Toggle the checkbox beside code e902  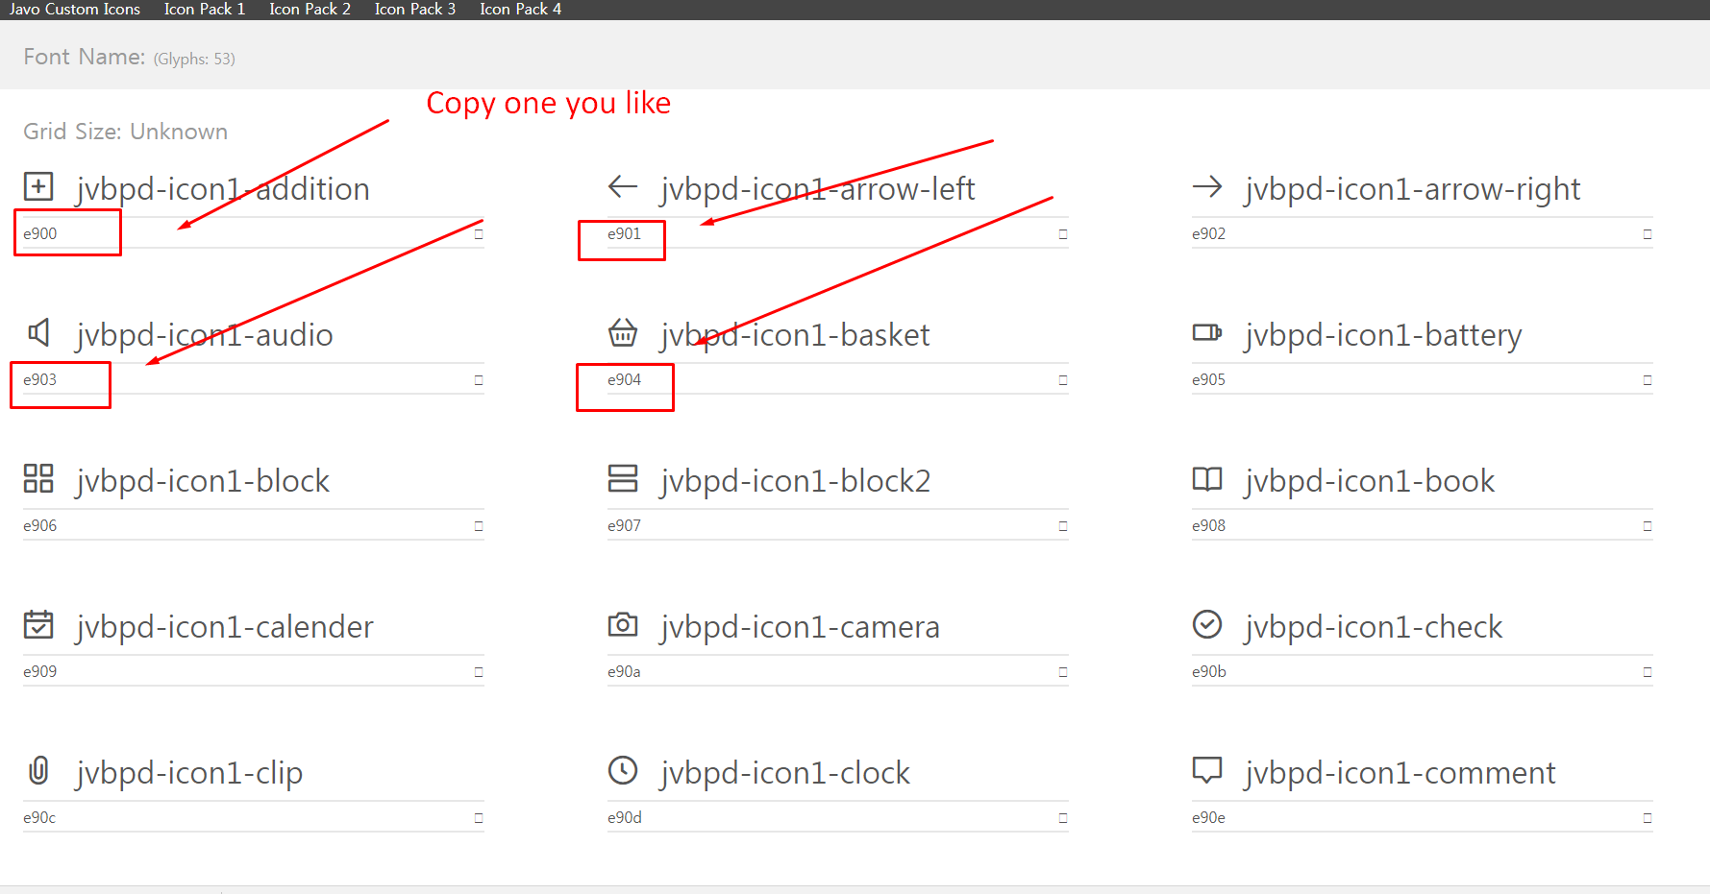pos(1646,232)
